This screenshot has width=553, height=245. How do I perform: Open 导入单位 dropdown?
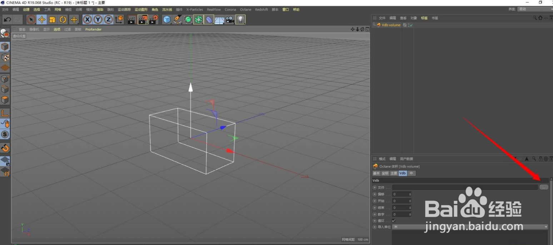470,227
